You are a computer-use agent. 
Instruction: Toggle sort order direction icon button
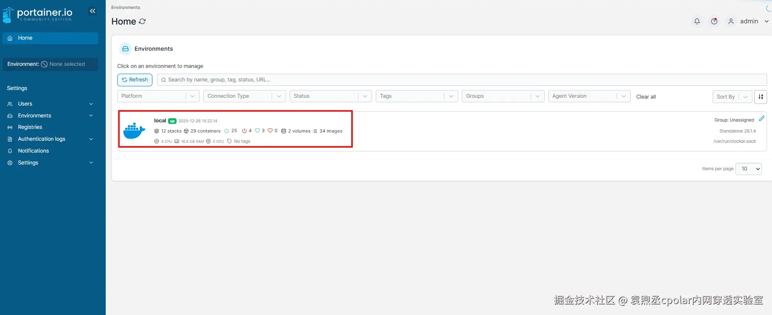[761, 97]
